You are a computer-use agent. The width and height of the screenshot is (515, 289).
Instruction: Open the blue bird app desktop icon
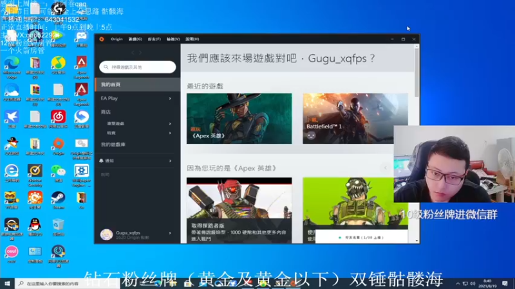(x=12, y=119)
